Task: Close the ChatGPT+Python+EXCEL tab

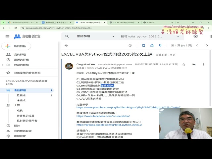Action: (x=37, y=23)
